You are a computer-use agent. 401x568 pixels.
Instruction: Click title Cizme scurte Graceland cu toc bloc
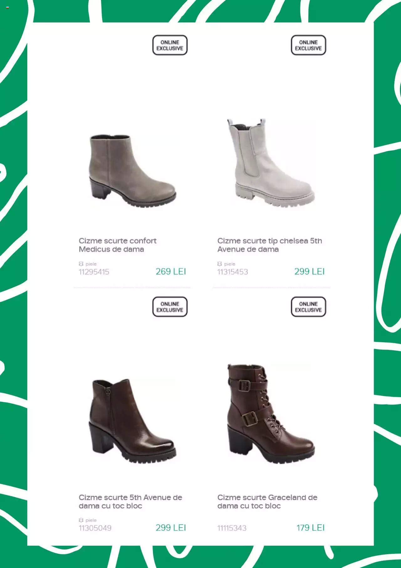click(x=267, y=502)
